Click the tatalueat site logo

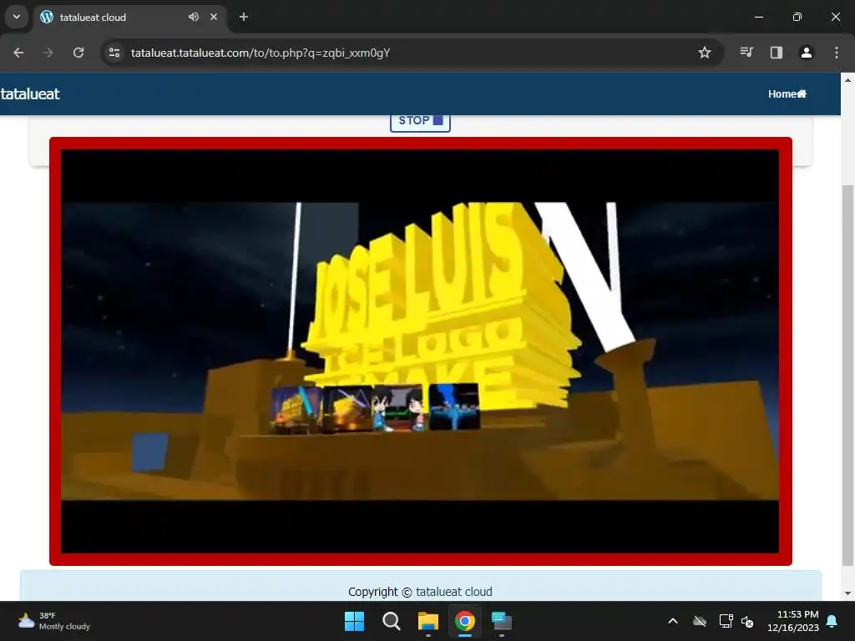tap(30, 93)
